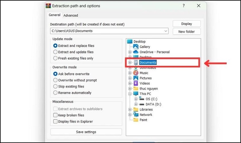Tick Display files in Explorer checkbox
Viewport: 241px width, 143px height.
[55, 121]
